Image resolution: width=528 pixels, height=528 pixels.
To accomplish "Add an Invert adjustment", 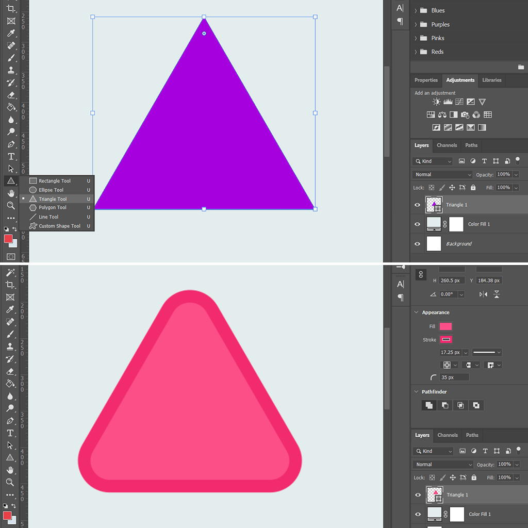I will pyautogui.click(x=436, y=127).
